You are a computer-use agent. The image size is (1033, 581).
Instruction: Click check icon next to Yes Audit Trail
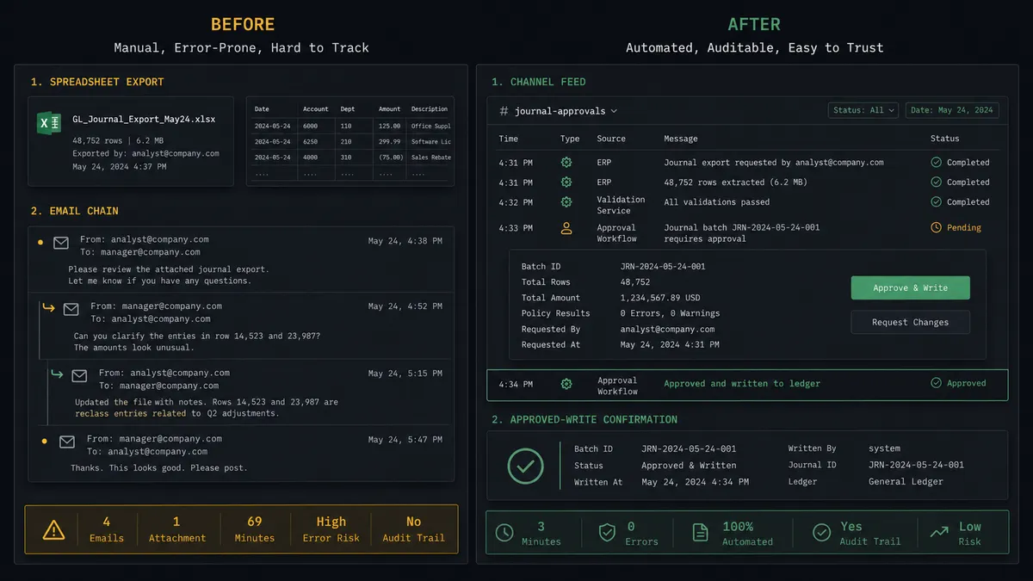[x=822, y=533]
